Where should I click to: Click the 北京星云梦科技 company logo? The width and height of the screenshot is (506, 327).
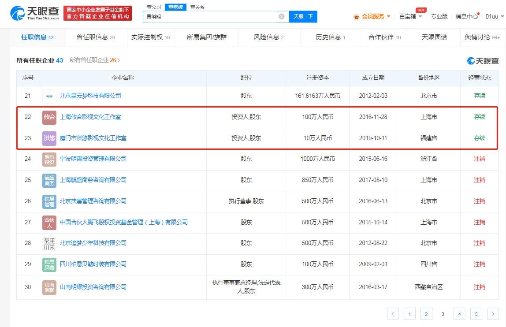49,96
